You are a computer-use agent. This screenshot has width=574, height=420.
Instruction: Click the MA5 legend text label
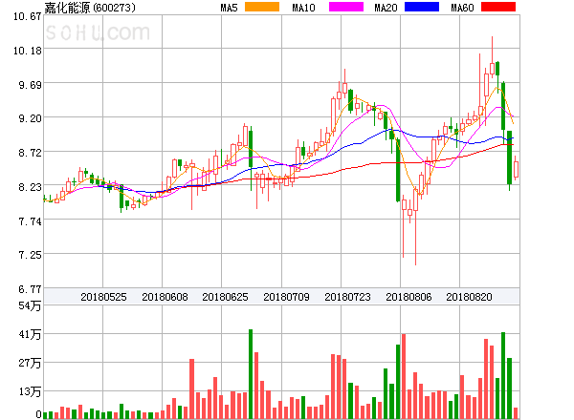click(230, 8)
